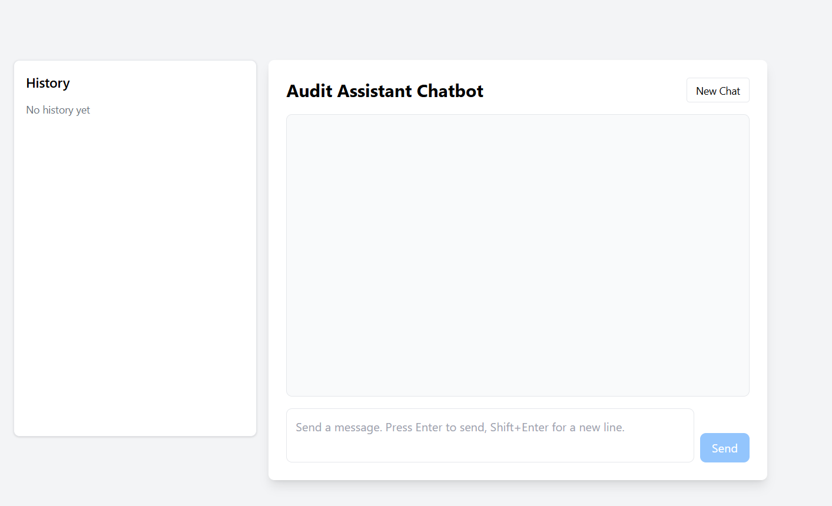Submit a message using the Send button

724,448
